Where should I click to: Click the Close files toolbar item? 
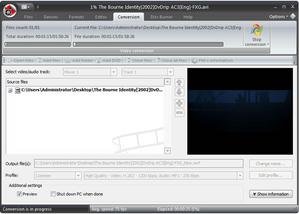pos(139,61)
